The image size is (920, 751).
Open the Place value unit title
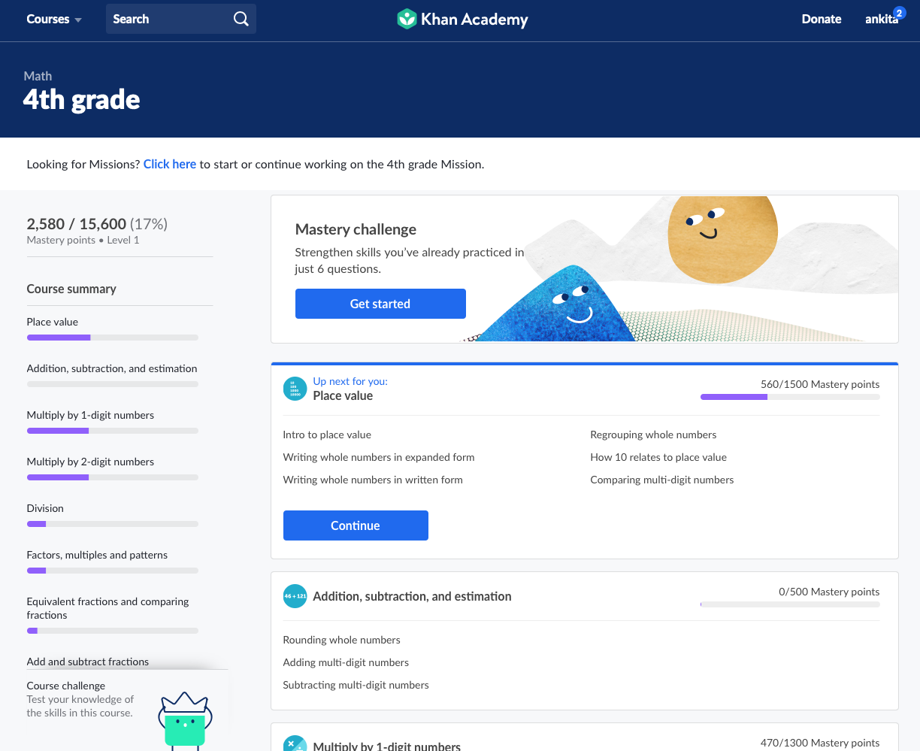343,396
